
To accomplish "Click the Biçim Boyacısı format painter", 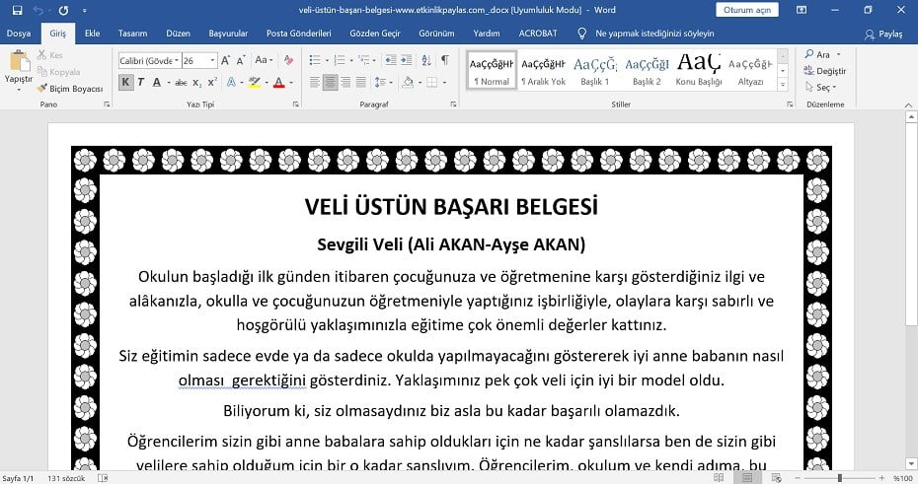I will tap(70, 89).
